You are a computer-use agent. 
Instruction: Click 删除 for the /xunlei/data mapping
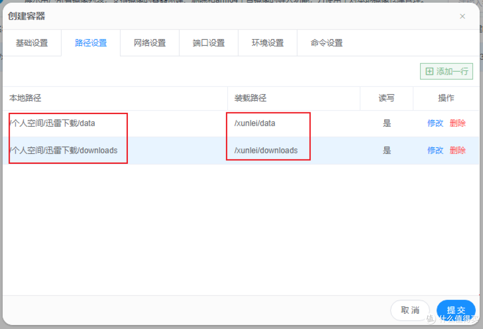[x=458, y=123]
